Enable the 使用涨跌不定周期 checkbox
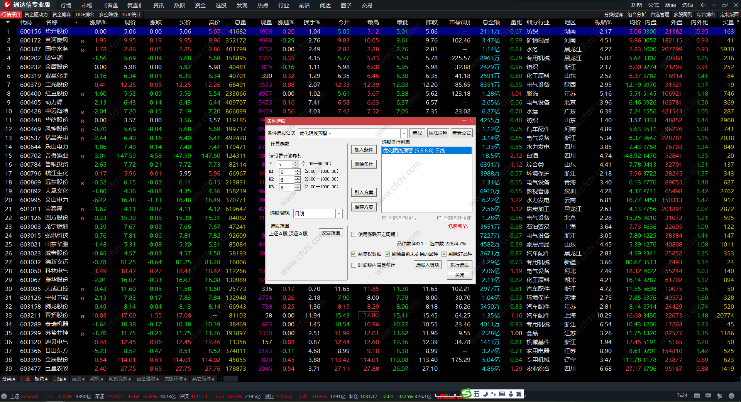741x402 pixels. coord(354,234)
